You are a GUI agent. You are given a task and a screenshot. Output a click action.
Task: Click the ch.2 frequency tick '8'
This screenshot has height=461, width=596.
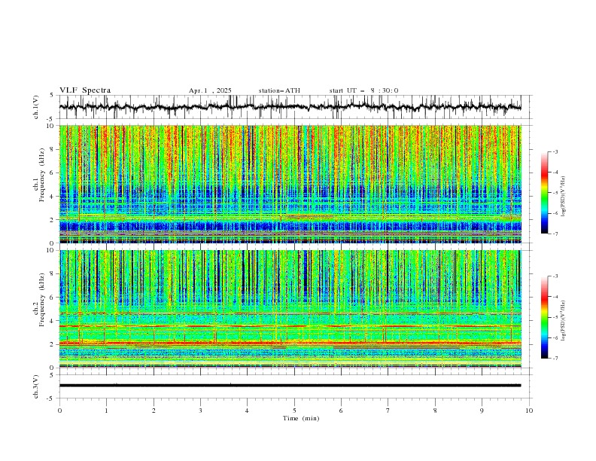point(53,274)
